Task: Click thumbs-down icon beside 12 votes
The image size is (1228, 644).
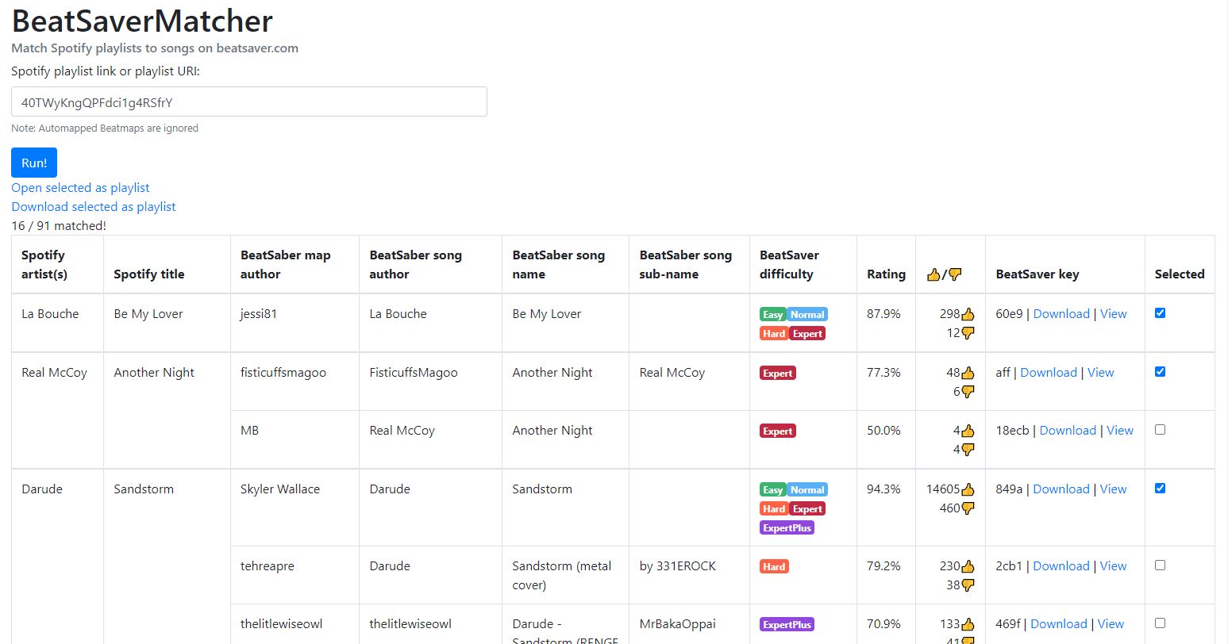Action: 968,333
